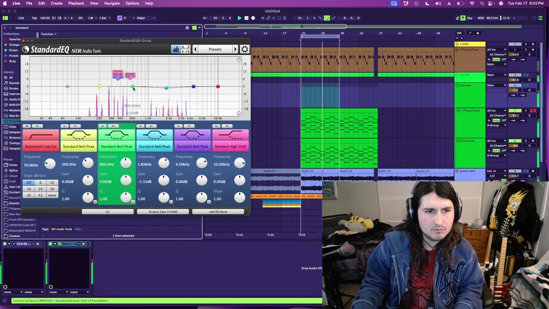Solo the 7 Phase Plant track

[526, 111]
